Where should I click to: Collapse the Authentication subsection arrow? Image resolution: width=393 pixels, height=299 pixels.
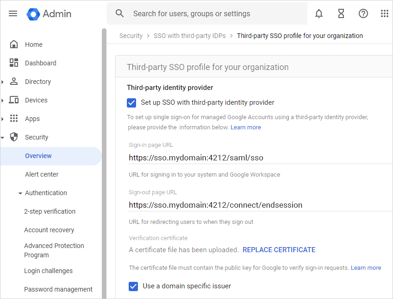point(20,193)
